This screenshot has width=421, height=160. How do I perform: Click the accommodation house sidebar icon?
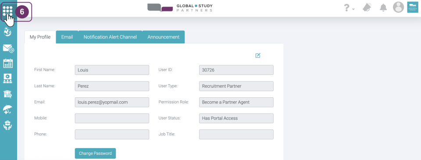point(8,94)
